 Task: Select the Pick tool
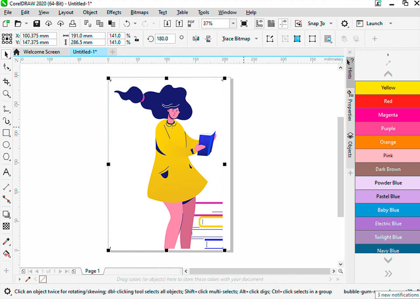pos(6,54)
